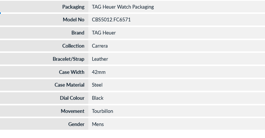Select the Leather strap value
This screenshot has height=138, width=265.
[x=100, y=59]
